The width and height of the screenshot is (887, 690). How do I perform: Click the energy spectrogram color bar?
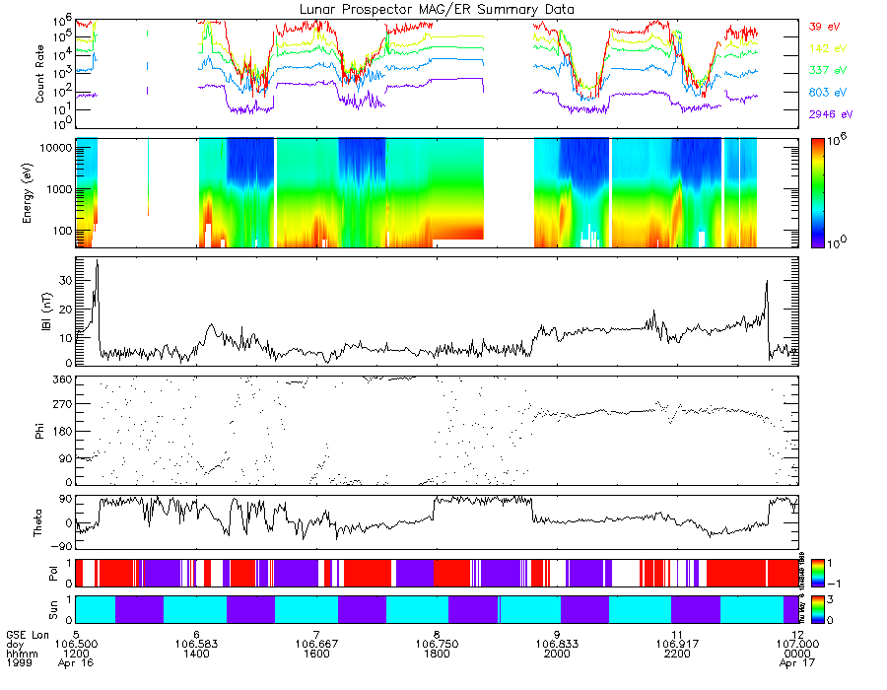point(817,193)
